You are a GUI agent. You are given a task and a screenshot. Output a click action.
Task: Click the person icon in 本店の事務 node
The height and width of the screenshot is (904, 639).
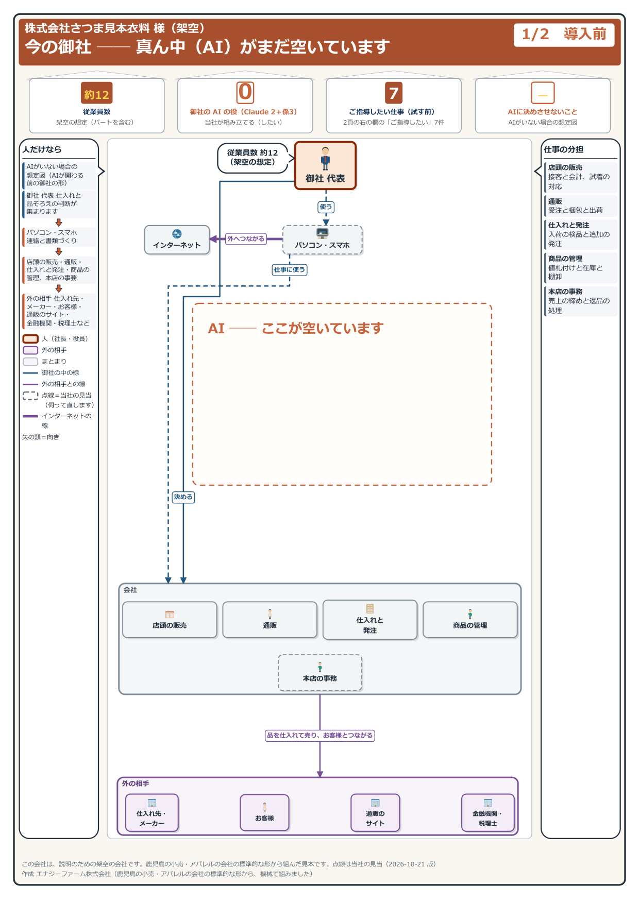tap(320, 667)
